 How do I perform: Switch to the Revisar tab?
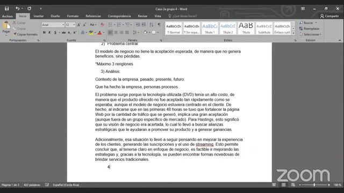tap(142, 16)
